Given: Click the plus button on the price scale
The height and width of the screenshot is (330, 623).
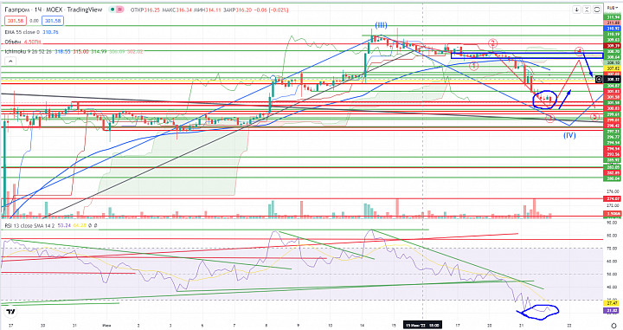Looking at the screenshot, I should pyautogui.click(x=599, y=80).
